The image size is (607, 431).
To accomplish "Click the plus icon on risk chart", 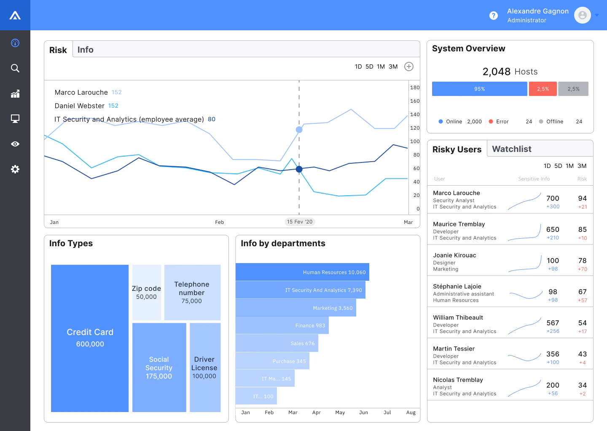I will pyautogui.click(x=409, y=67).
